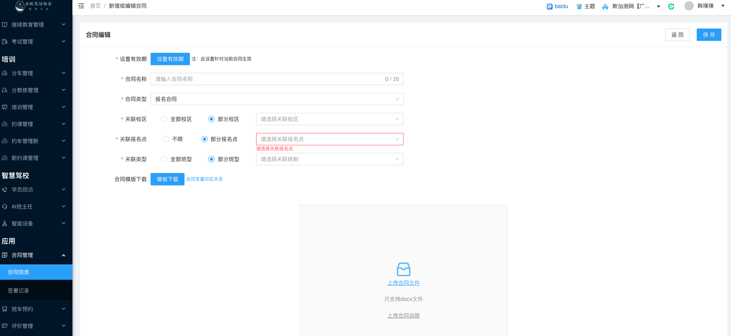Click the 模板下载 button
Image resolution: width=731 pixels, height=336 pixels.
pyautogui.click(x=168, y=179)
